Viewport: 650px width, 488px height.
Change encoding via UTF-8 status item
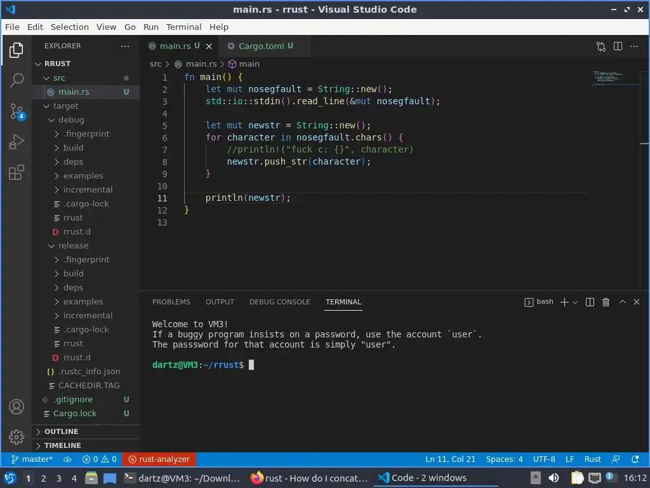pos(544,459)
